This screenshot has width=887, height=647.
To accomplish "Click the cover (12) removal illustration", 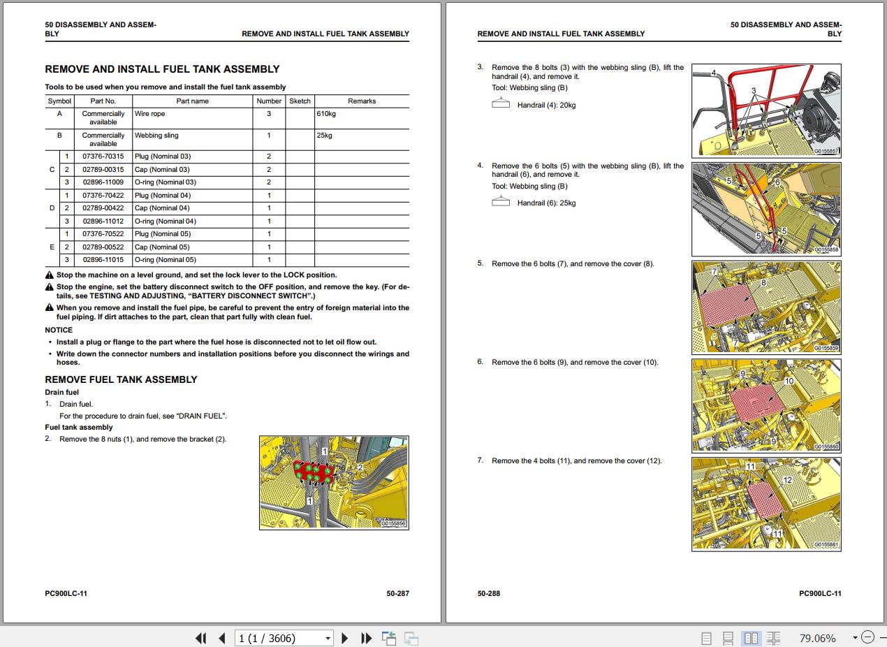I will point(766,504).
